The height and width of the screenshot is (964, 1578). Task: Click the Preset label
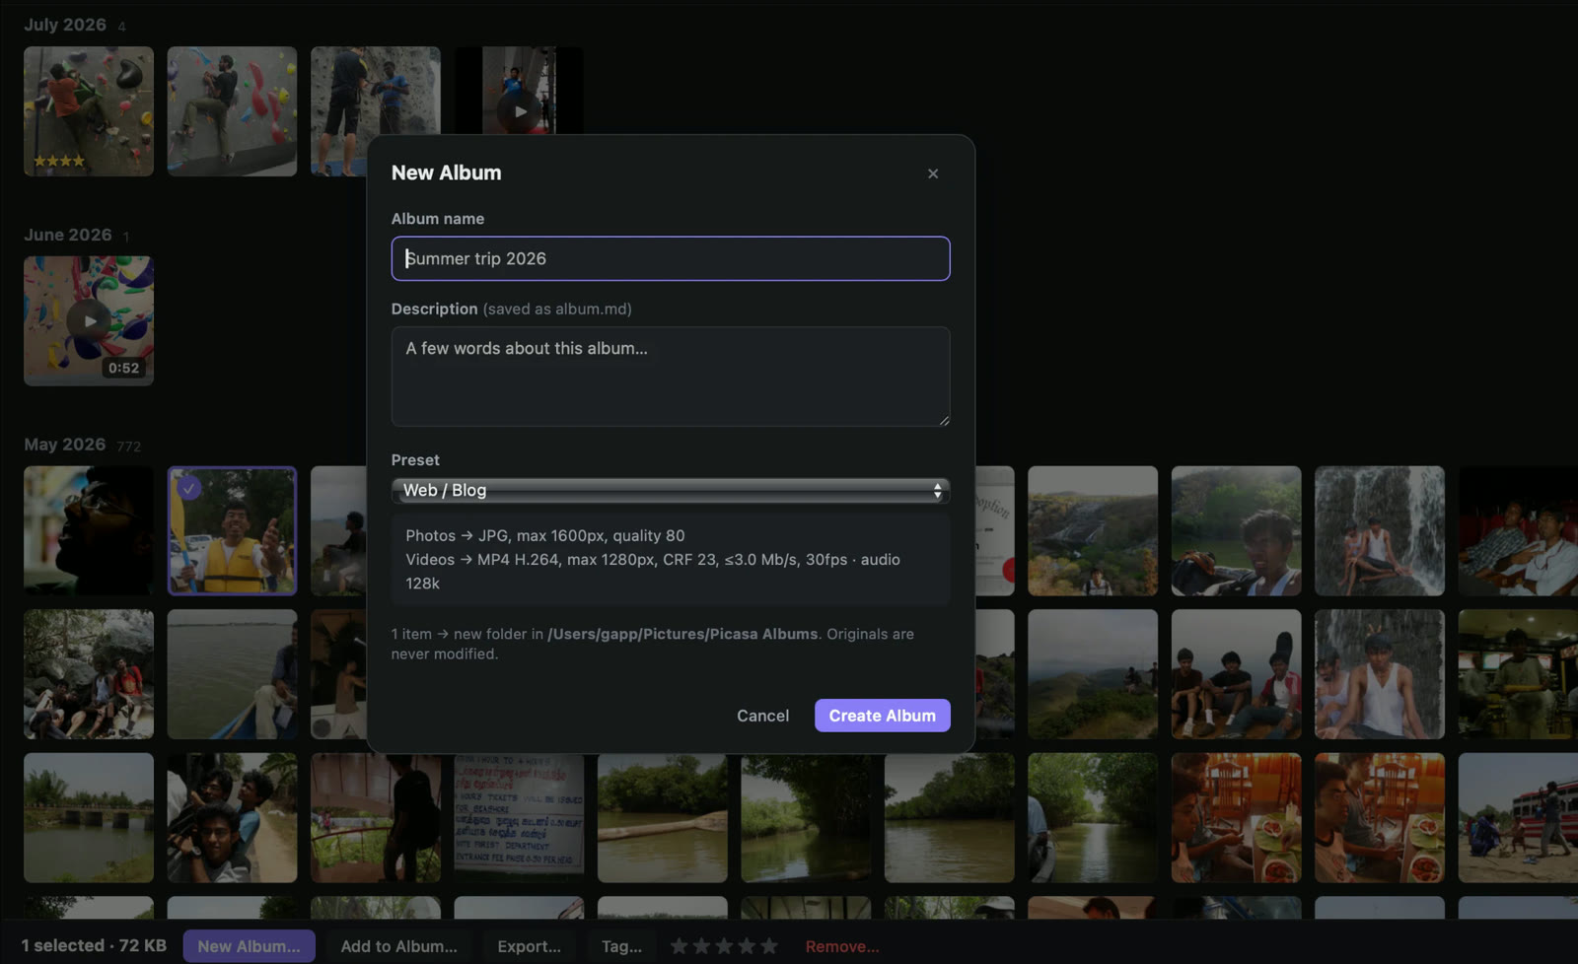tap(415, 460)
